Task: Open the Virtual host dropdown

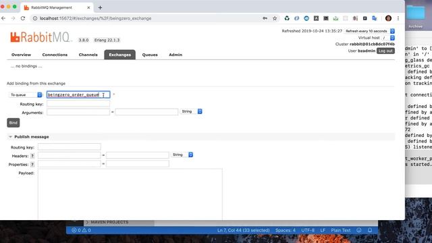Action: pos(388,38)
